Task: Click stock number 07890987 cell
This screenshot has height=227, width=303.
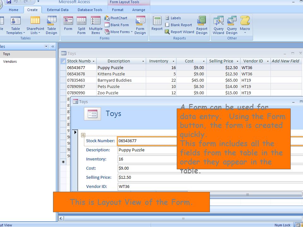Action: [81, 86]
